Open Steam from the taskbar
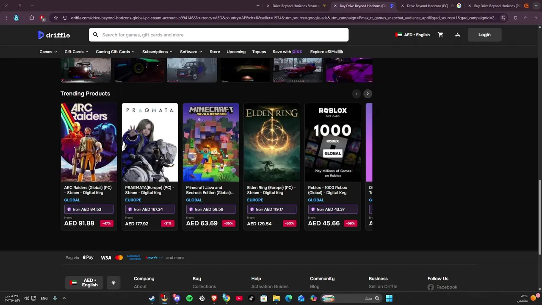Viewport: 542px width, 305px height. pos(152,298)
